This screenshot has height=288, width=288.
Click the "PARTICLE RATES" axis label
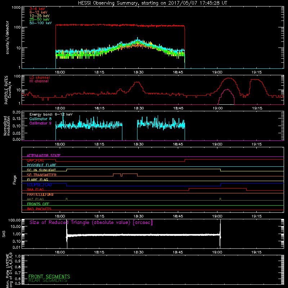point(6,90)
